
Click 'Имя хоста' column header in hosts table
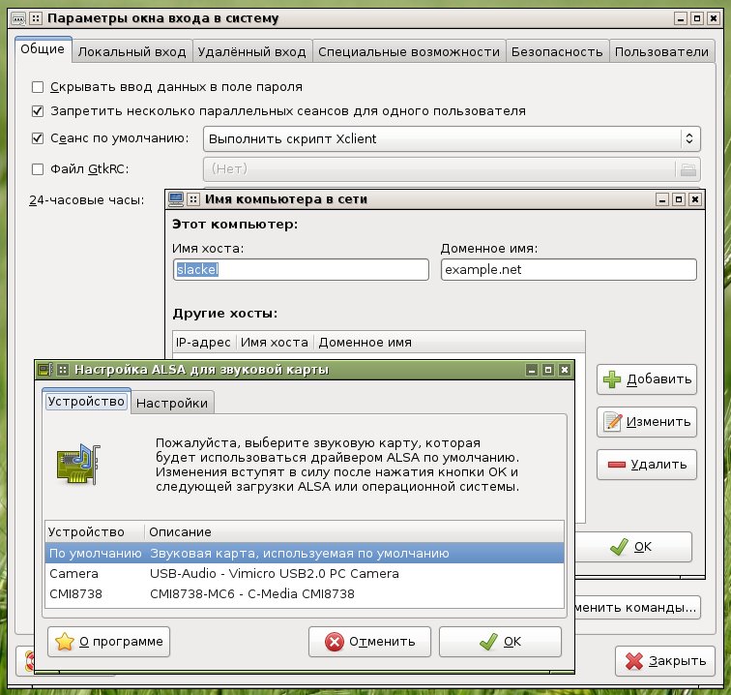275,343
